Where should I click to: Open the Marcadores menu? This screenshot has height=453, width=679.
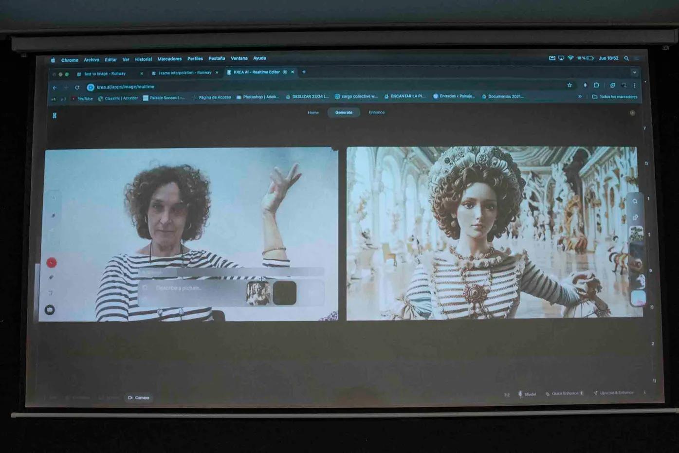click(169, 59)
